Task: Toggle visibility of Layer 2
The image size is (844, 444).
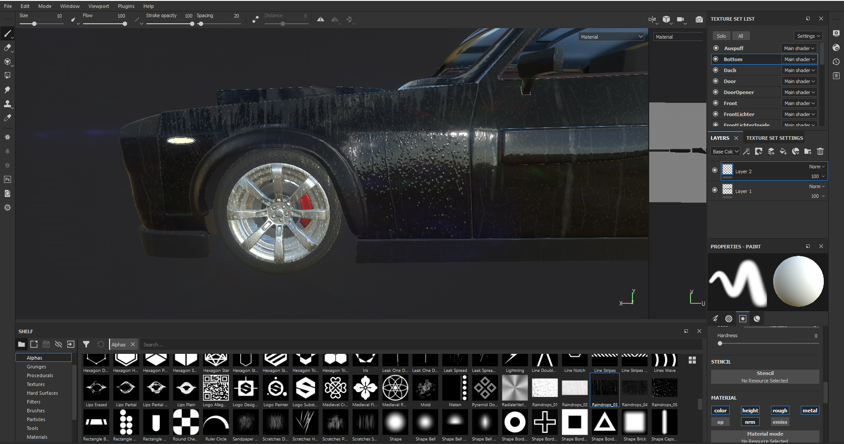Action: click(x=715, y=170)
